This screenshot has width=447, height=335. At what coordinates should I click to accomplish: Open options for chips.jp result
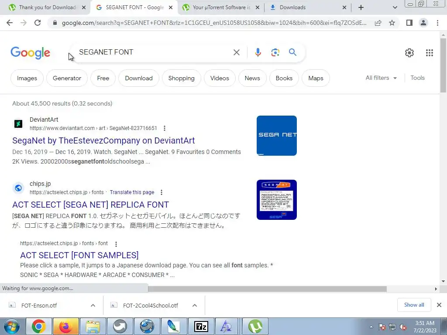(162, 192)
